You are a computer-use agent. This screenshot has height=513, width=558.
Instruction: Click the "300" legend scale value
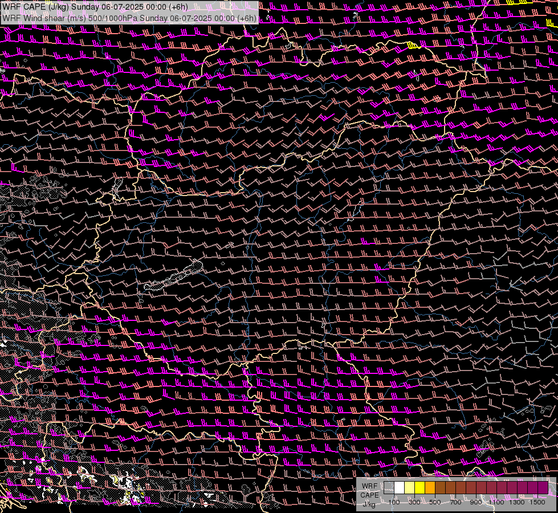tap(414, 502)
